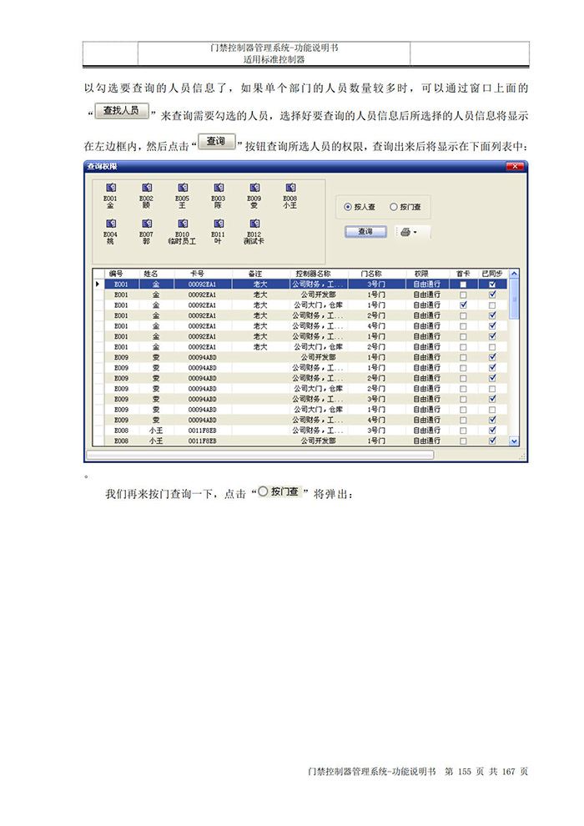Screen dimensions: 584x826
Task: Toggle 首卡 checkbox in E009 公司开发部 row
Action: point(463,357)
